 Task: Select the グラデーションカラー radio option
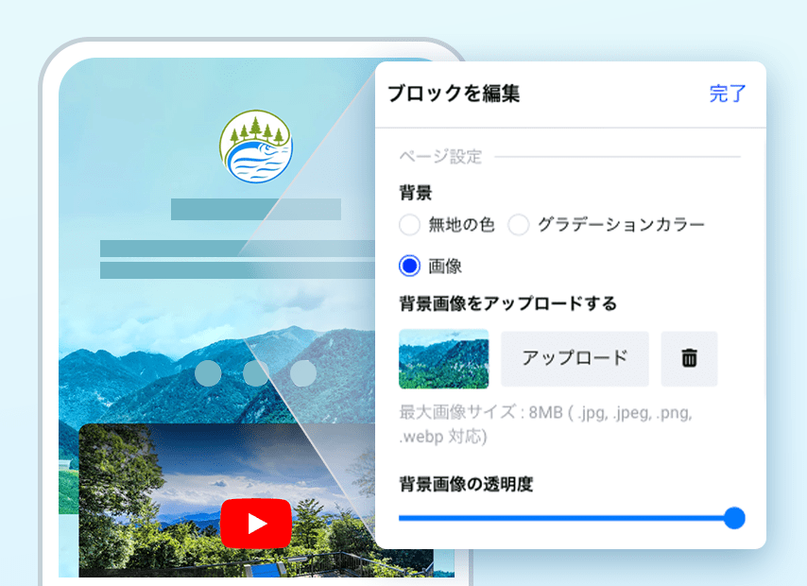pos(519,225)
